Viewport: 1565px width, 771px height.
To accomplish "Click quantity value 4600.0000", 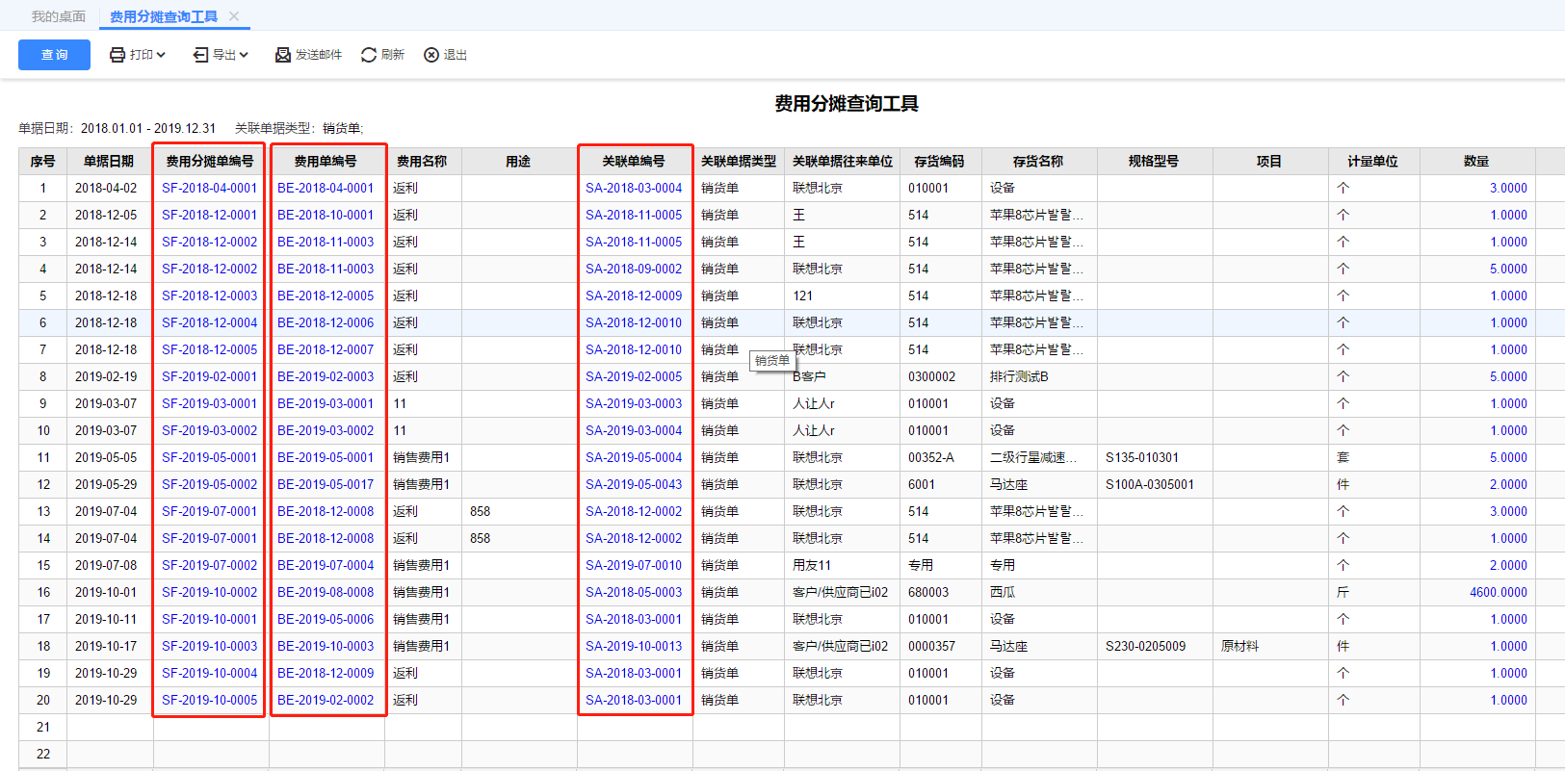I will click(x=1498, y=593).
